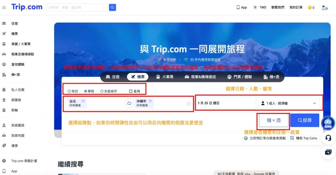The width and height of the screenshot is (336, 175).
Task: Click the headset customer service icon
Action: (328, 138)
